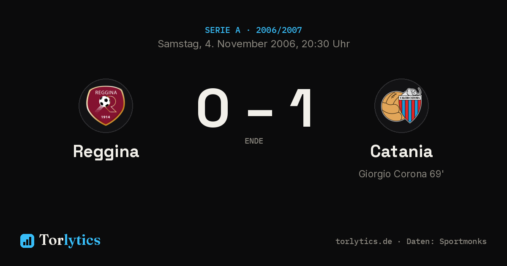Click the elephant in Catania badge
The width and height of the screenshot is (507, 266).
pos(413,92)
